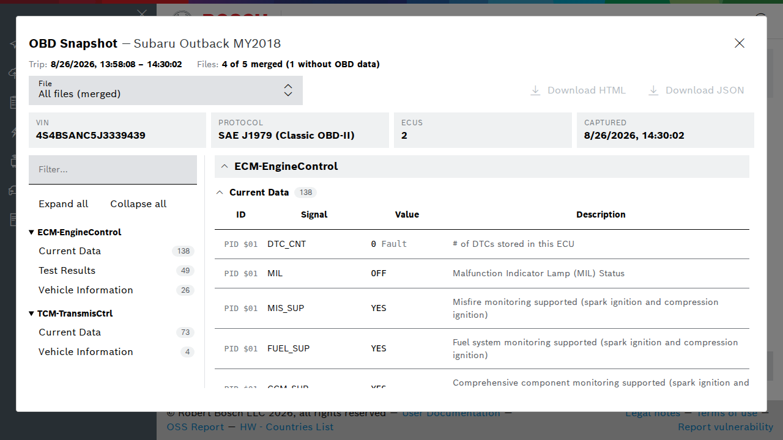Click the YES value in the FUEL_SUP row

pos(379,348)
